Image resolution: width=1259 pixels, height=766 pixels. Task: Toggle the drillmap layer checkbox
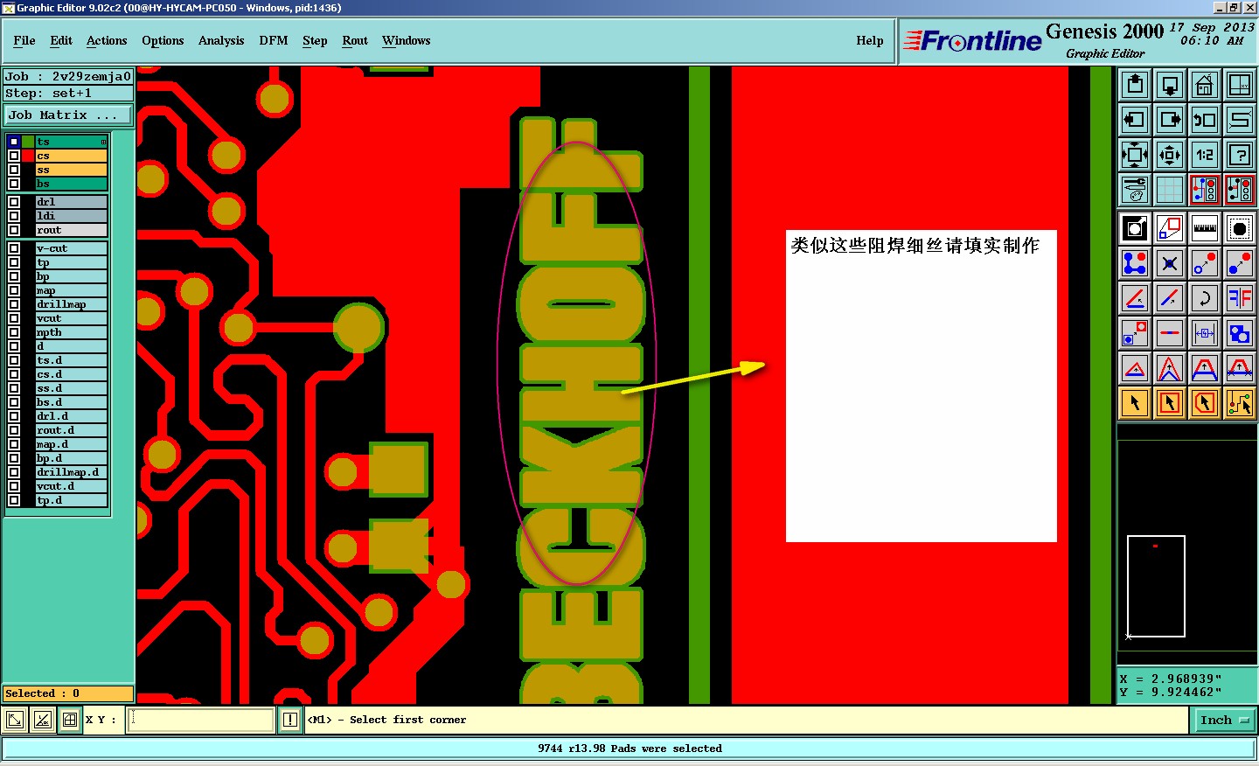click(14, 304)
